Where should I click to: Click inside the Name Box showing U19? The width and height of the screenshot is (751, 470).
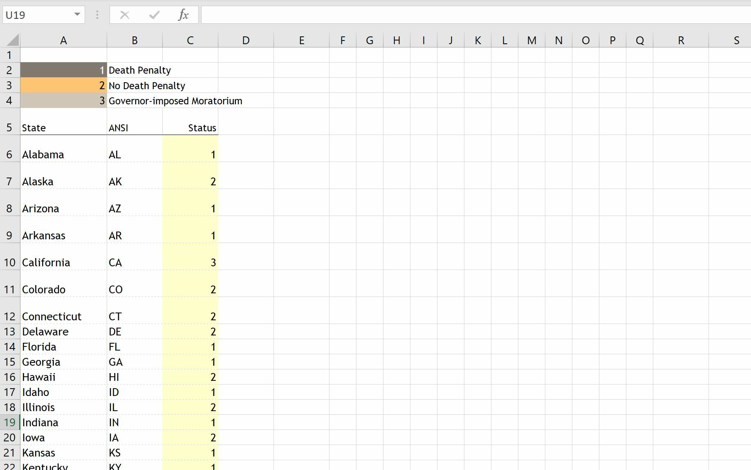coord(37,15)
